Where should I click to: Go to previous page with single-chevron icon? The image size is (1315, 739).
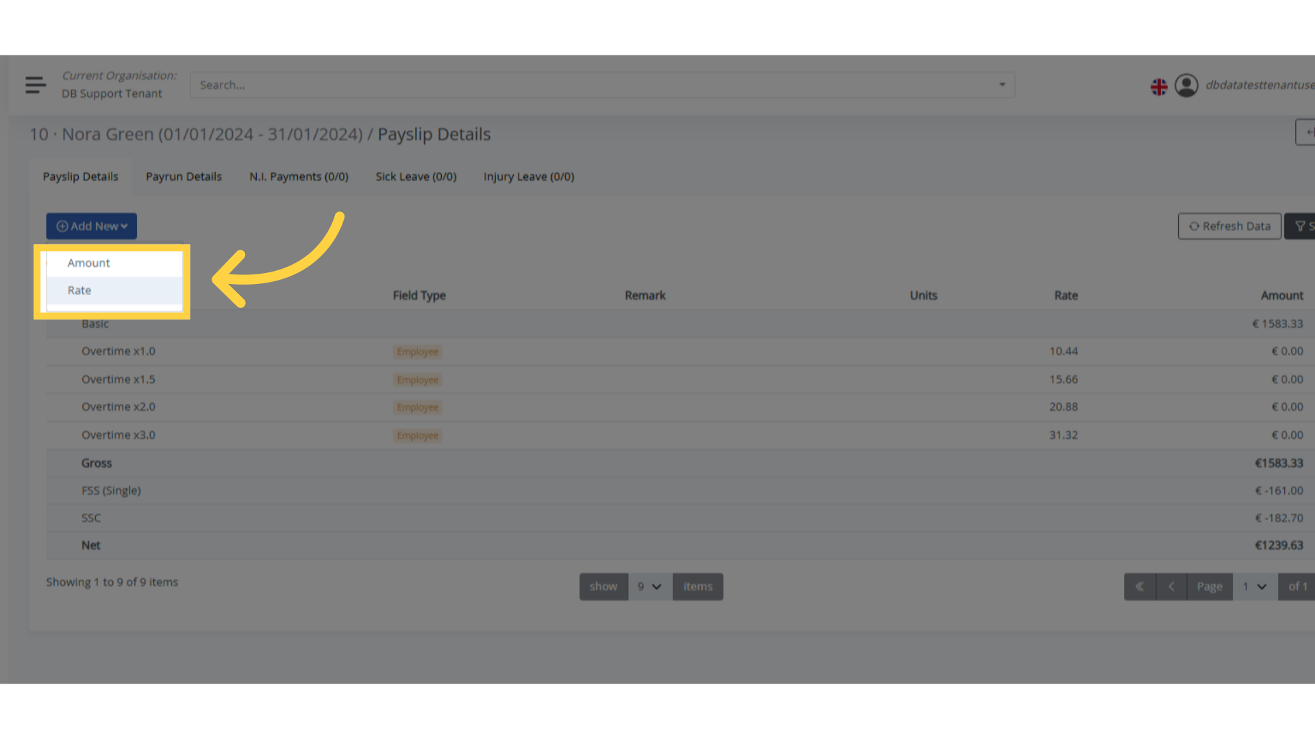[1171, 586]
